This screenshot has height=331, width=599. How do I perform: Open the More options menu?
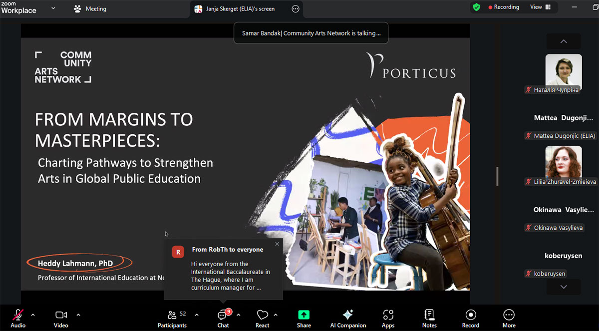(x=509, y=318)
